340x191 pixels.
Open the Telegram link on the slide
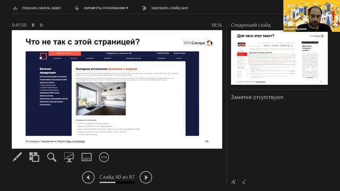[75, 142]
